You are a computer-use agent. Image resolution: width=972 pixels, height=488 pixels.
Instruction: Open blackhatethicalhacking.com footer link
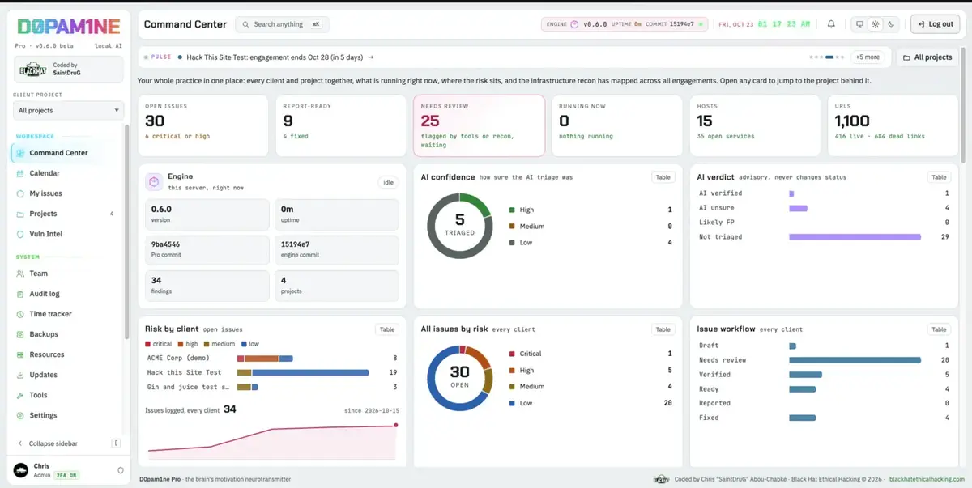point(926,479)
